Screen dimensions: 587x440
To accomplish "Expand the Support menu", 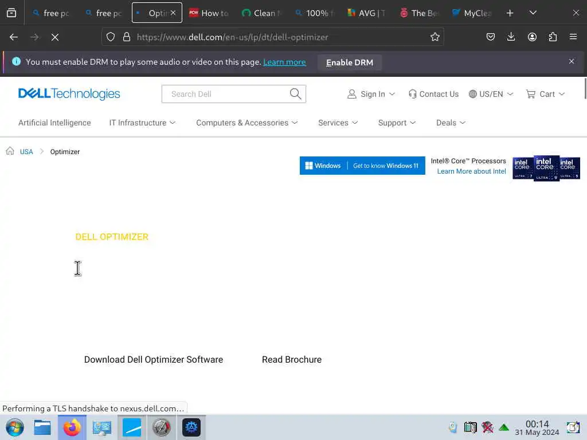I will point(397,123).
